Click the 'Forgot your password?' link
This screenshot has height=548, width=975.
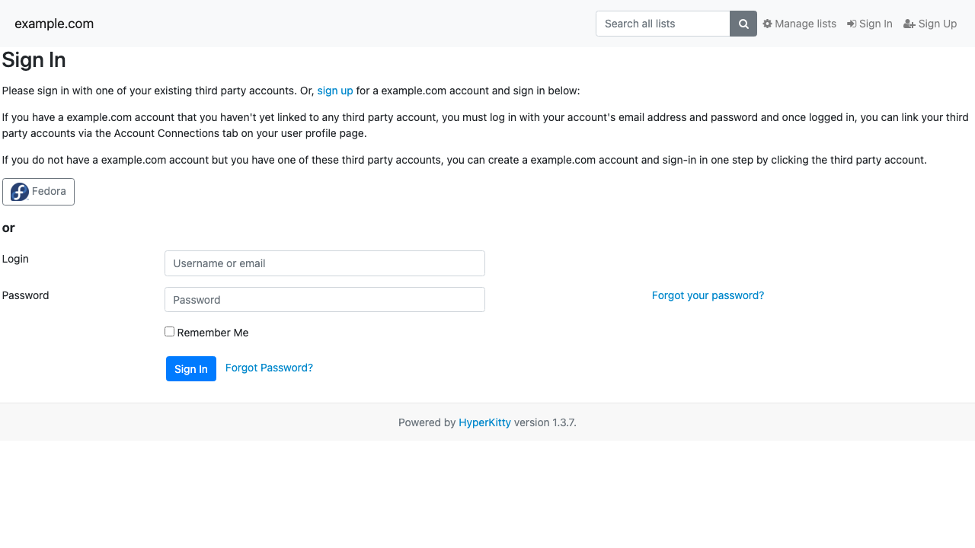point(708,295)
